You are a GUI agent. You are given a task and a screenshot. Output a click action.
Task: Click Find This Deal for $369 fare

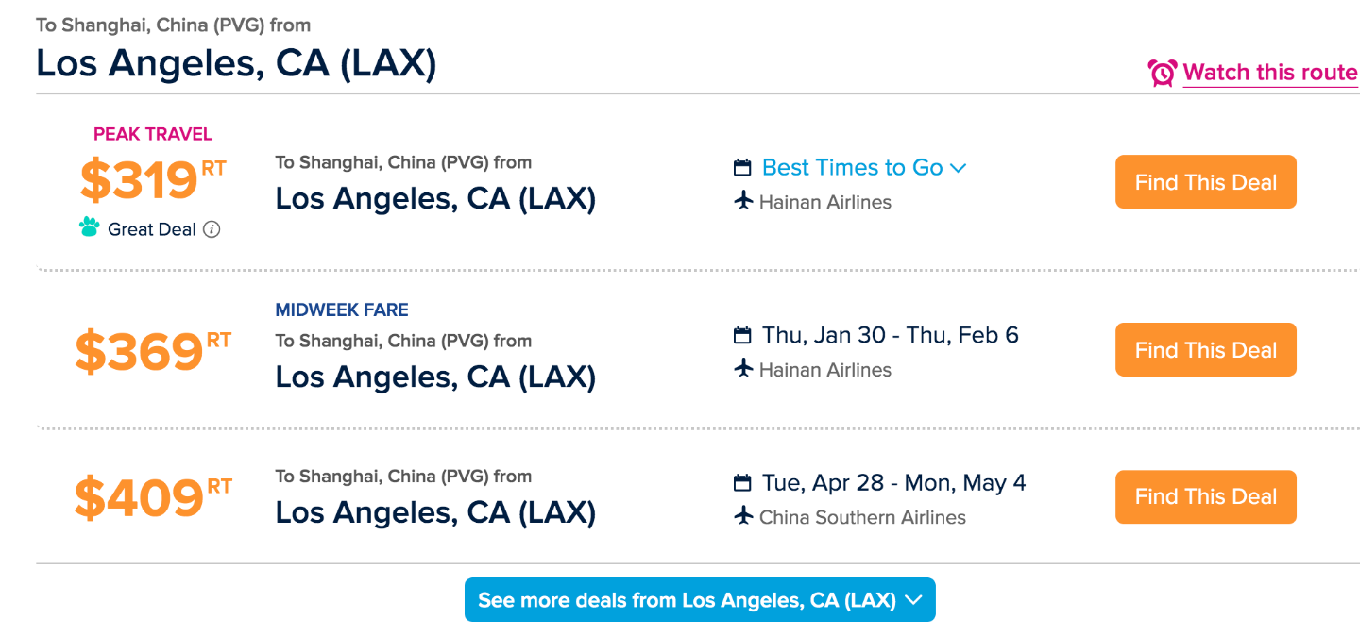[x=1205, y=350]
